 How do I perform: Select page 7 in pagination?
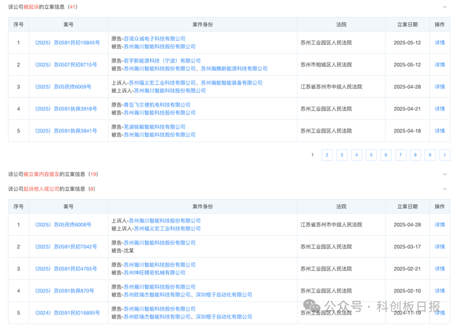click(x=400, y=155)
